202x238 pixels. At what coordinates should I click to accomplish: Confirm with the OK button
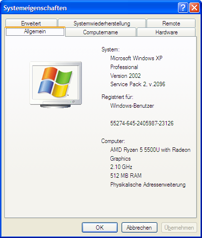coord(100,227)
